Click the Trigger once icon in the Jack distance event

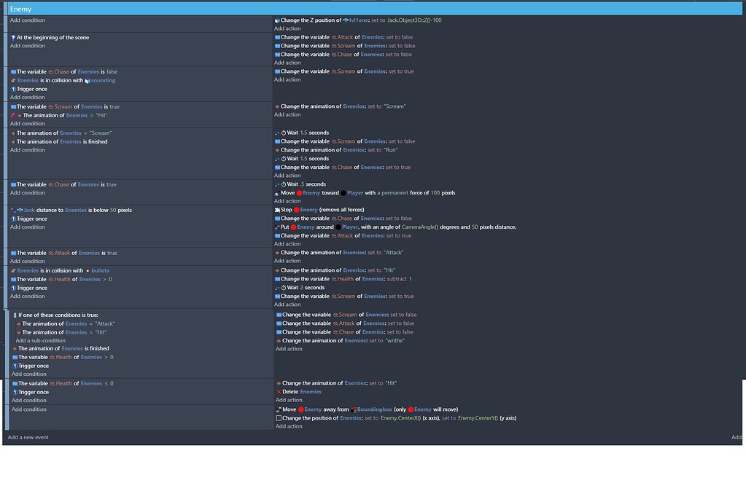click(13, 218)
